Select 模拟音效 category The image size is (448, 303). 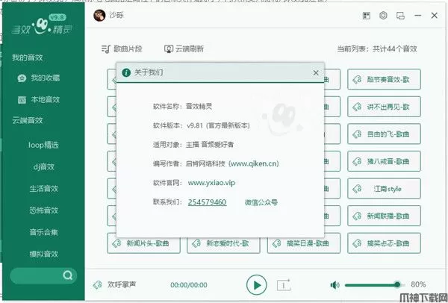point(43,254)
